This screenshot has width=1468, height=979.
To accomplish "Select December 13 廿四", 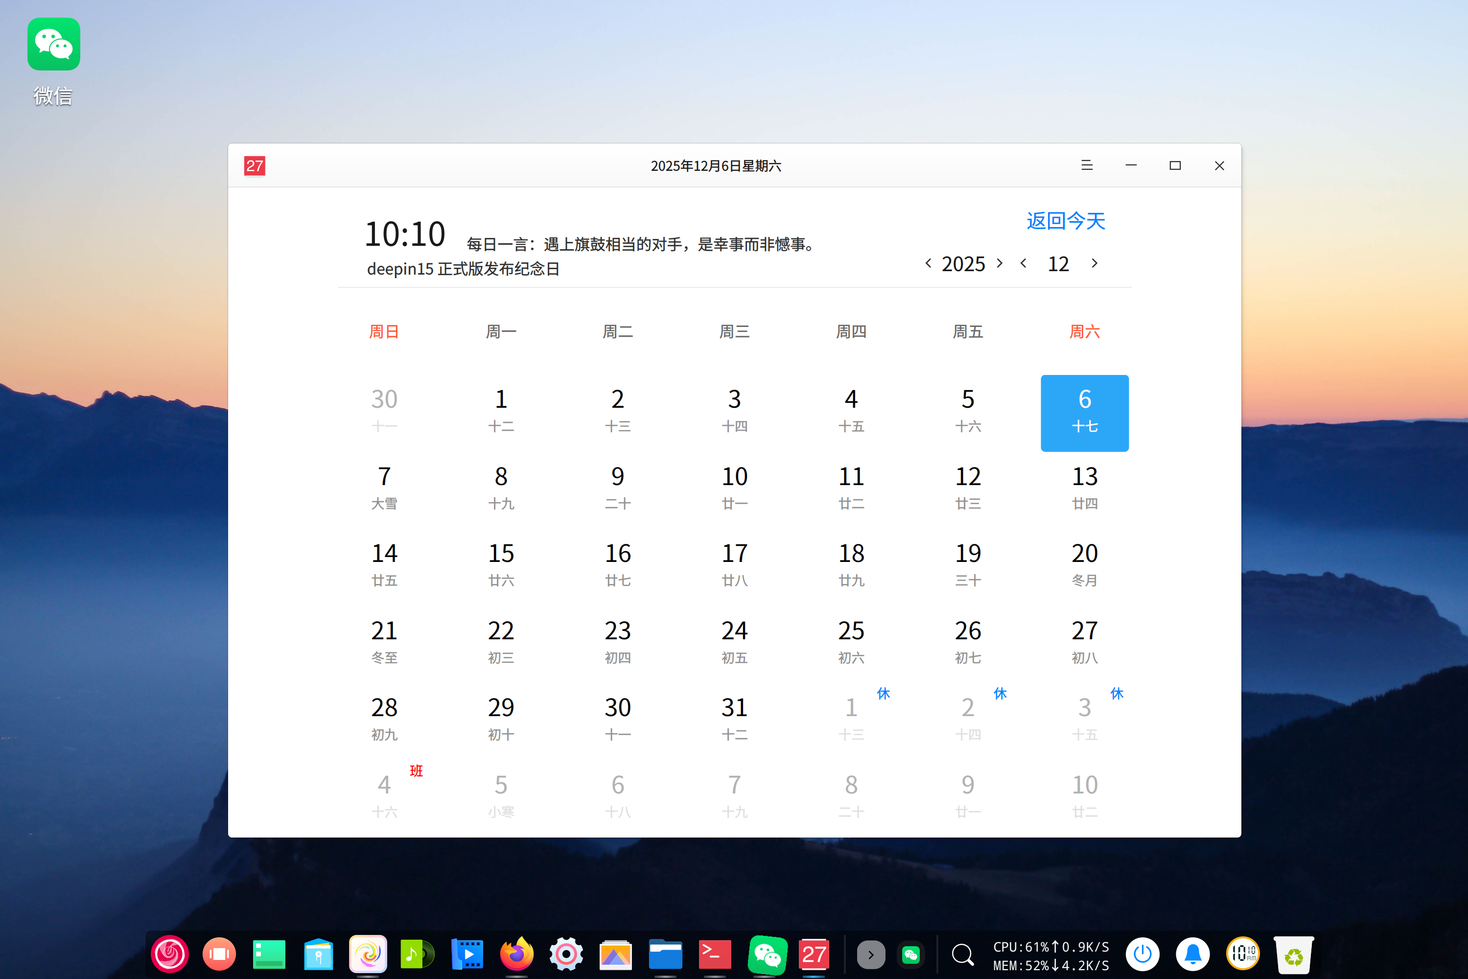I will [1084, 487].
